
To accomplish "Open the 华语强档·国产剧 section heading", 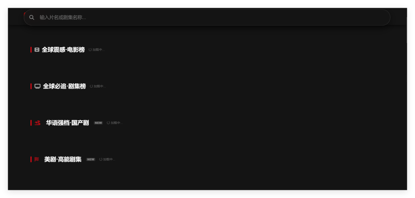I will point(68,123).
